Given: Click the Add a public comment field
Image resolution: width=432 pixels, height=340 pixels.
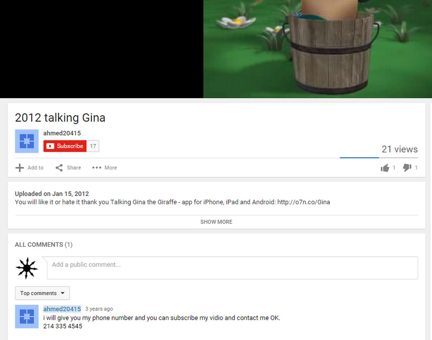Looking at the screenshot, I should coord(232,268).
